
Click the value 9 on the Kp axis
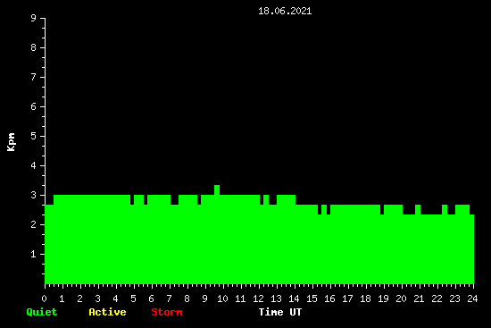(x=34, y=18)
